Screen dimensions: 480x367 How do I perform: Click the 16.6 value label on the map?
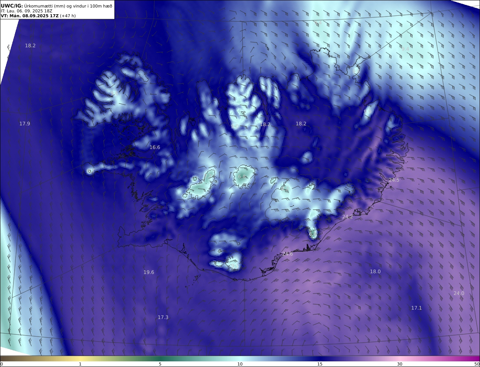pos(155,147)
